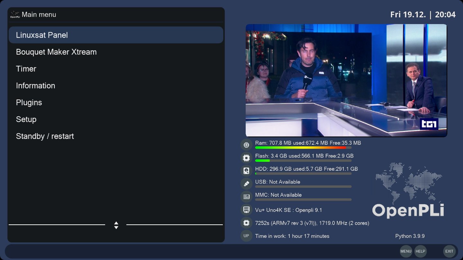Click the USB stick icon
The width and height of the screenshot is (463, 260).
coord(246,184)
